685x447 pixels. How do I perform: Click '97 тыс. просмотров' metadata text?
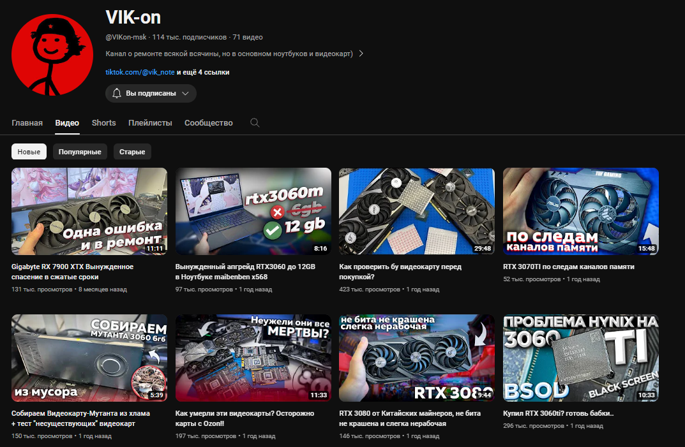[204, 289]
